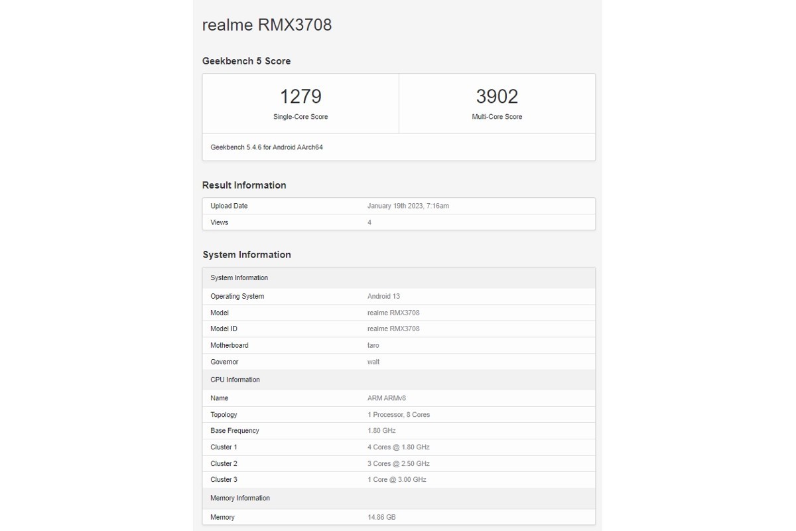Select the value 1 Processor, 8 Cores

[399, 415]
